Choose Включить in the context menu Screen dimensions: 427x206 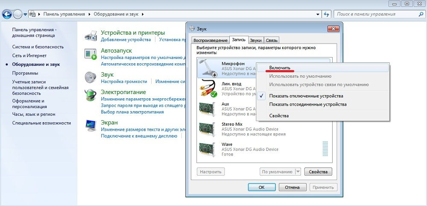coord(280,68)
